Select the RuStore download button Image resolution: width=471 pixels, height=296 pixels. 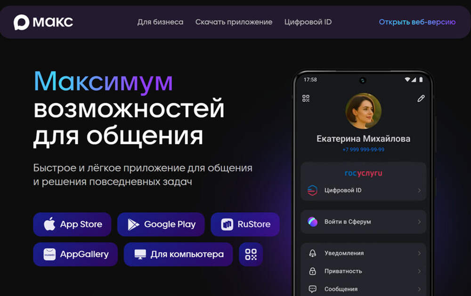pos(245,224)
